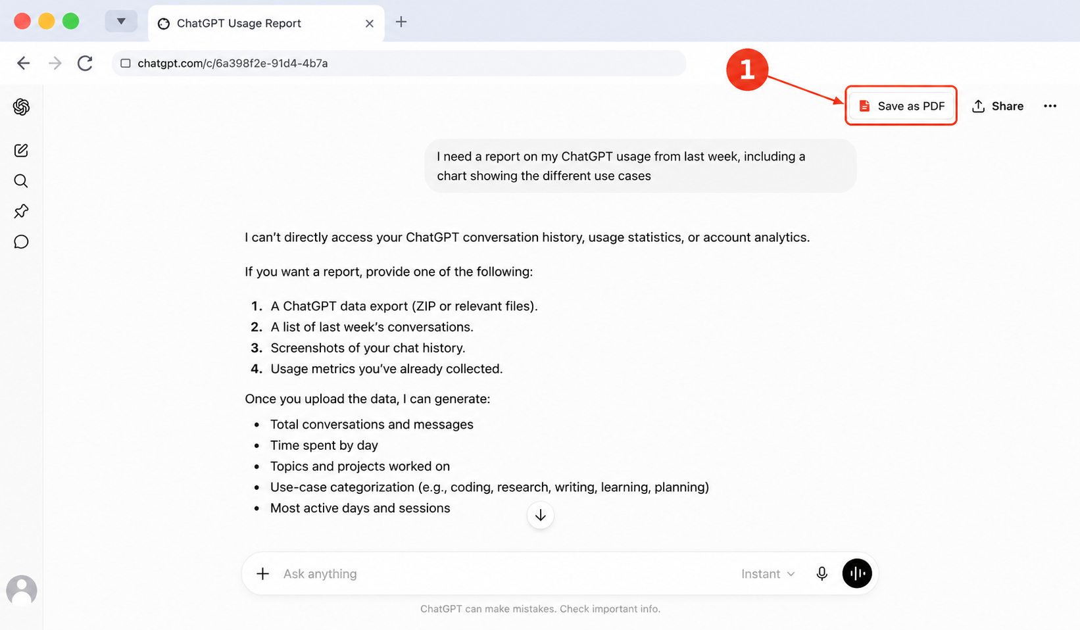1080x630 pixels.
Task: Click 'A list of last week's conversations.'
Action: tap(372, 327)
